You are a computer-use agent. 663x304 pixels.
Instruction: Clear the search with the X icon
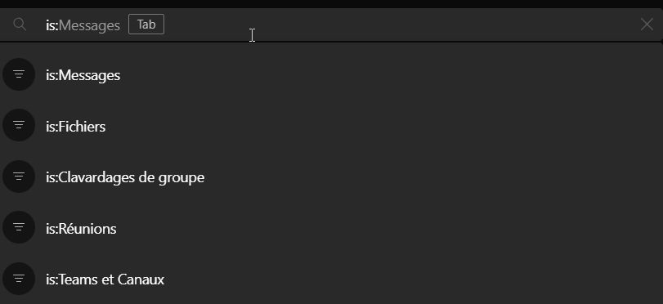click(647, 25)
